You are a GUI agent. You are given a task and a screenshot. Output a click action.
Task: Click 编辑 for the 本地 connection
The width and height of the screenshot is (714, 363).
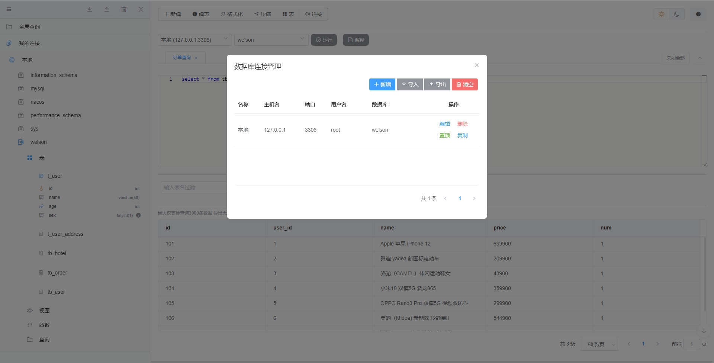[445, 124]
